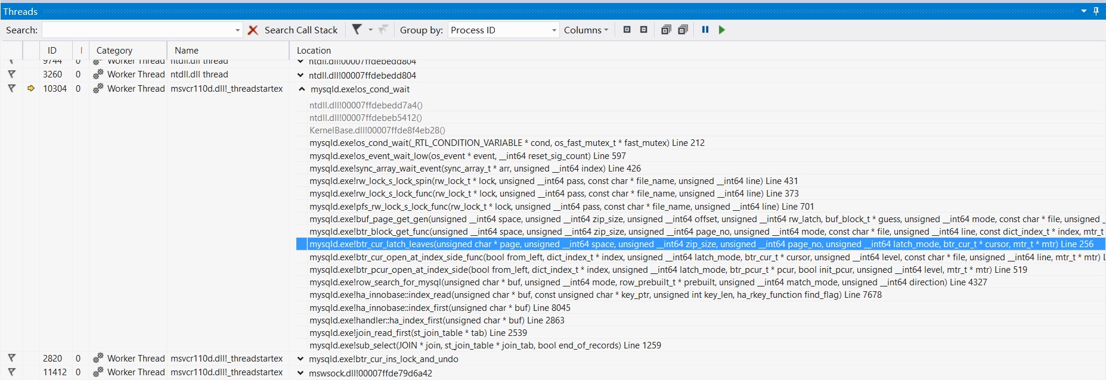Select the ntdll.dll thread name of 3260

click(x=199, y=74)
